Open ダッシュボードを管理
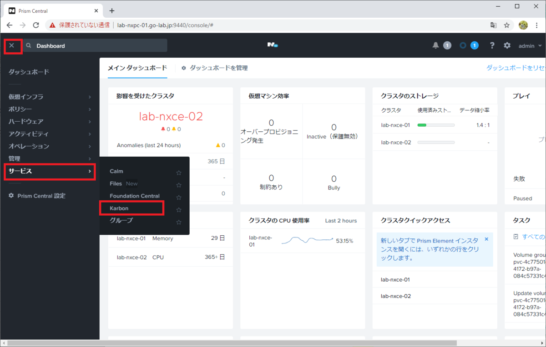Image resolution: width=546 pixels, height=347 pixels. (x=219, y=68)
